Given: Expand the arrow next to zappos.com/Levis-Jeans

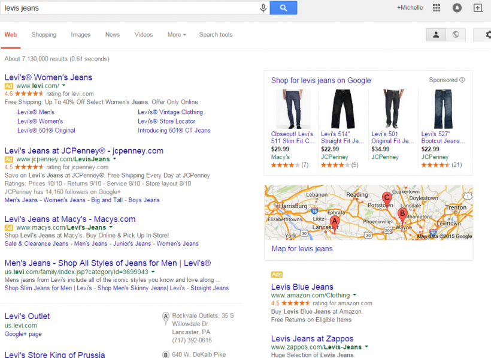Looking at the screenshot, I should (366, 347).
